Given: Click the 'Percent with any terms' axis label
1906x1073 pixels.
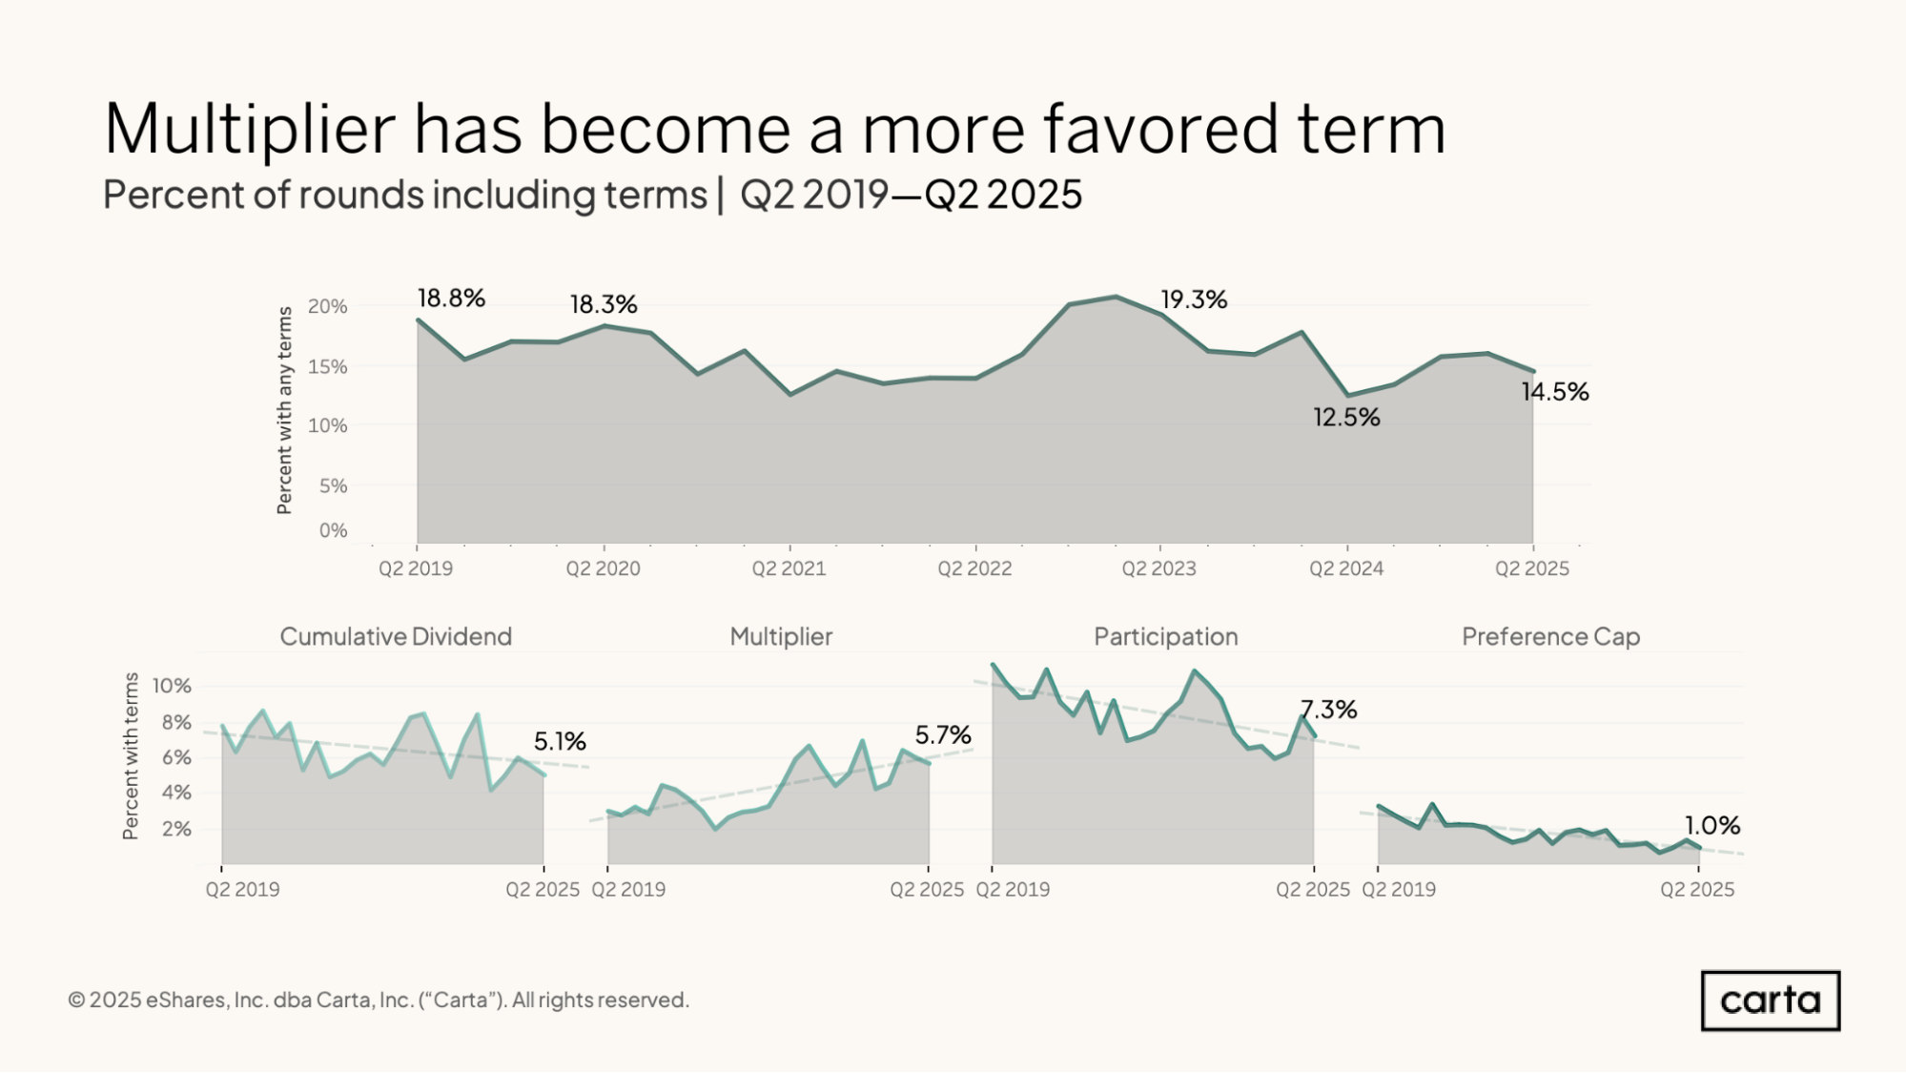Looking at the screenshot, I should (x=284, y=410).
